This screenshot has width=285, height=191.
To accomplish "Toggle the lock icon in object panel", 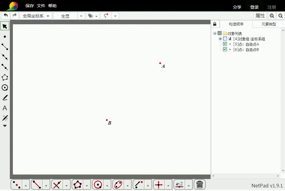I will tap(215, 24).
